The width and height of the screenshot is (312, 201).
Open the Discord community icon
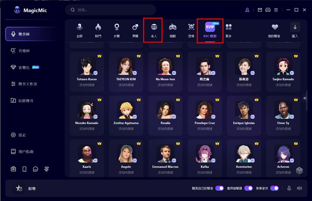(x=268, y=10)
